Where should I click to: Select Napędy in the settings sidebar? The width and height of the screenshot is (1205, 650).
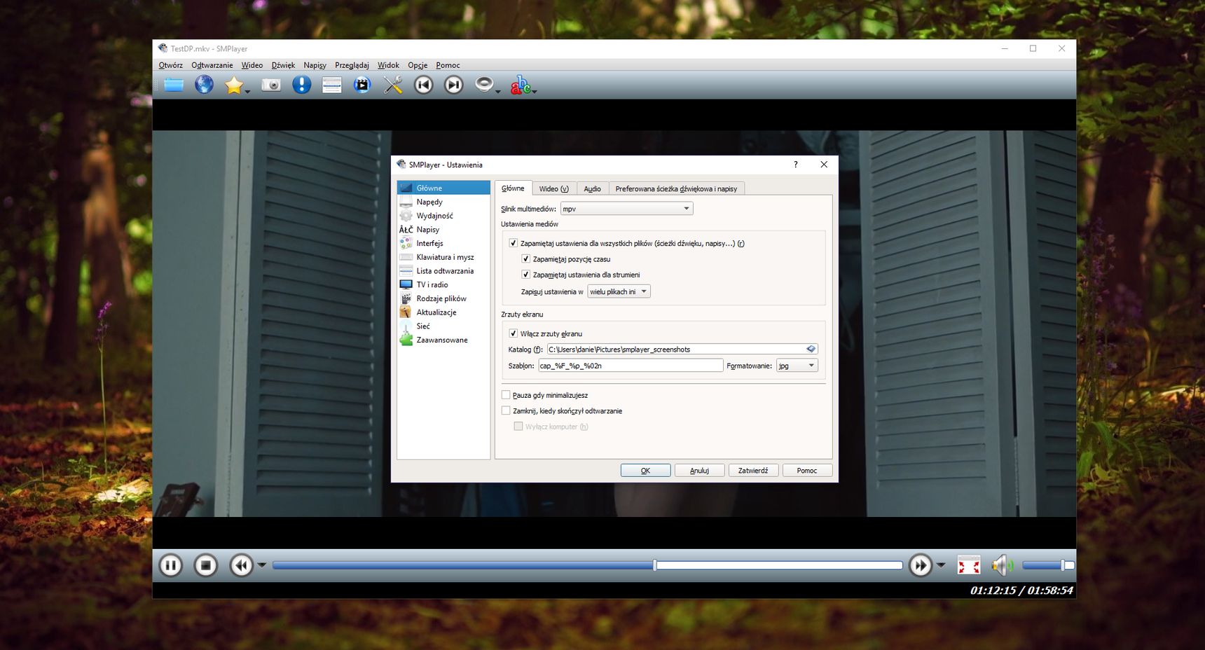click(x=443, y=202)
